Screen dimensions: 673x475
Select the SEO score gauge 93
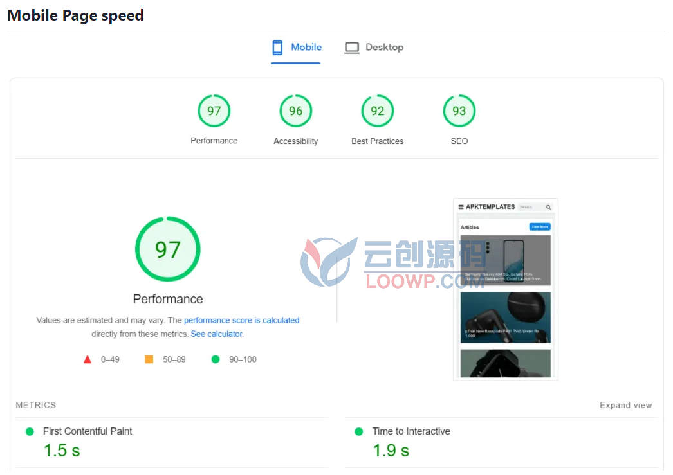tap(459, 111)
